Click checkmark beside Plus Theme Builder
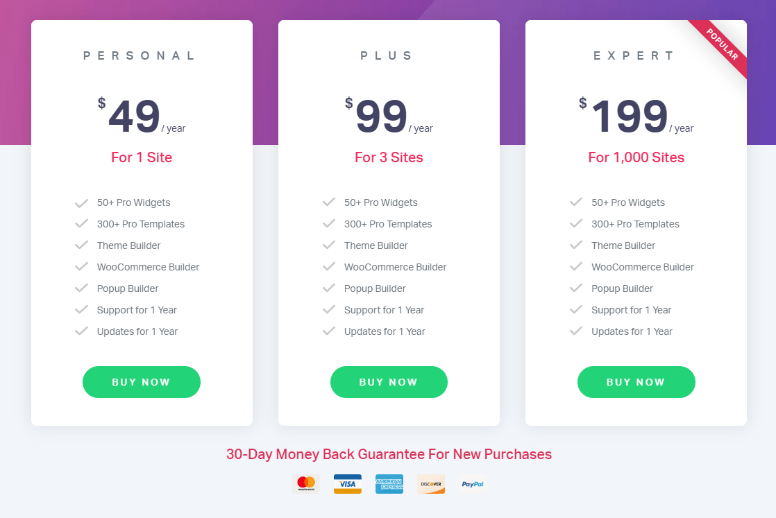Image resolution: width=776 pixels, height=518 pixels. (x=328, y=245)
